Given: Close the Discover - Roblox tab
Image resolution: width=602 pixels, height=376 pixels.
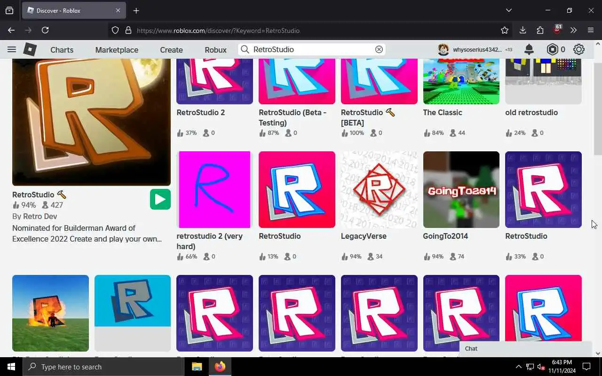Looking at the screenshot, I should pos(118,10).
